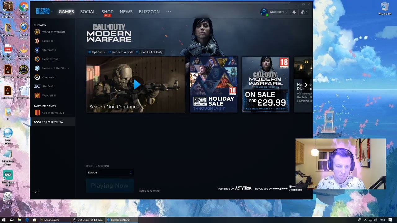Expand the Options dropdown
This screenshot has height=223, width=397.
click(97, 52)
